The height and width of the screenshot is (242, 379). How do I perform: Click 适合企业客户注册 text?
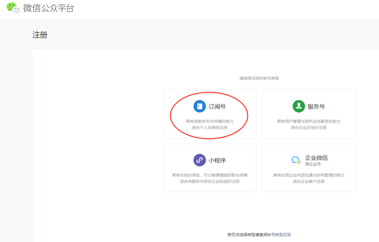pyautogui.click(x=309, y=181)
